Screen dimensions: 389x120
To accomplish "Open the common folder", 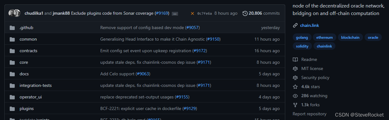I will tap(28, 39).
